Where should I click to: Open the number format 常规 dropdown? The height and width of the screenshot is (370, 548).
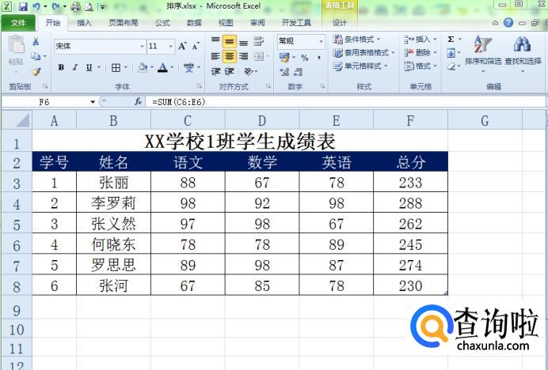click(321, 42)
